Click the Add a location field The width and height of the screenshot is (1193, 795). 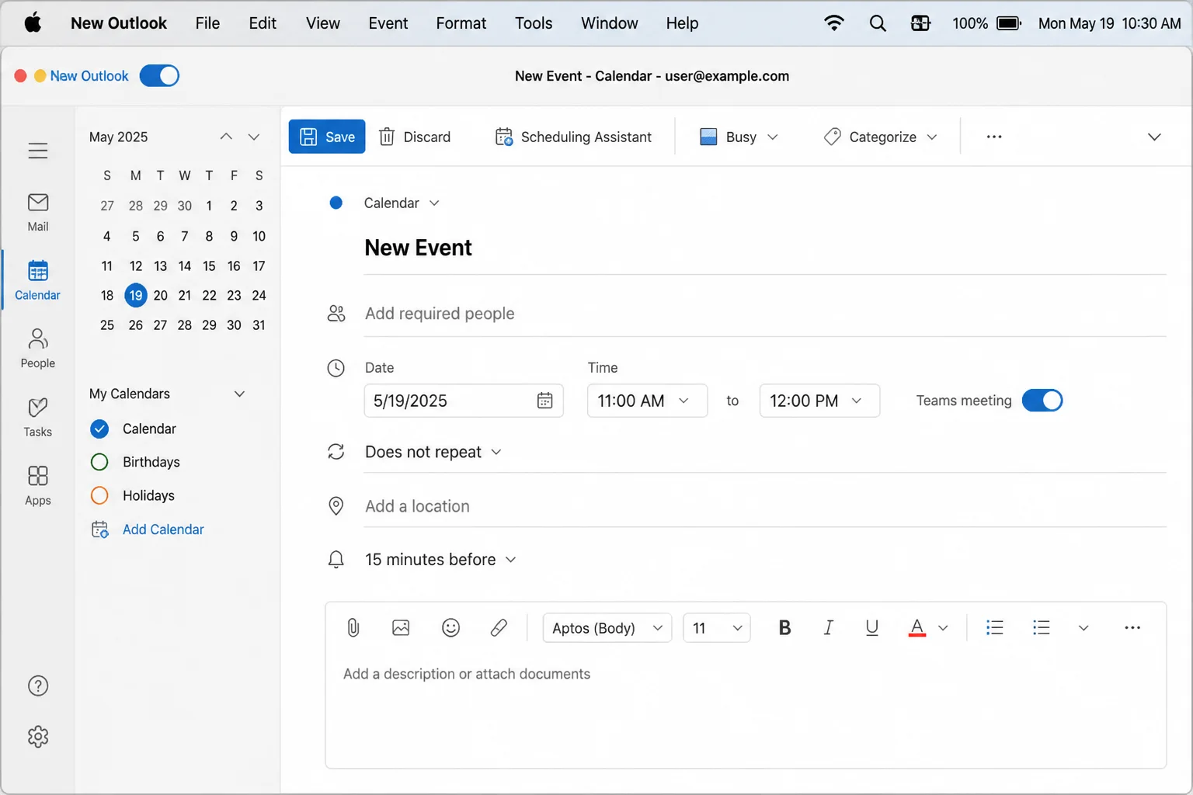point(765,506)
